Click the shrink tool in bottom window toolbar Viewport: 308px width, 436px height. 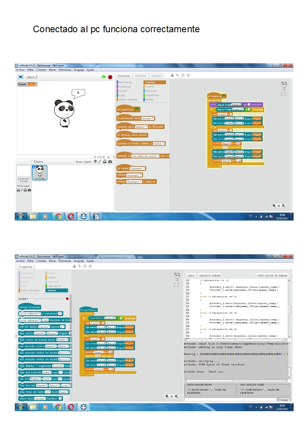pos(90,266)
